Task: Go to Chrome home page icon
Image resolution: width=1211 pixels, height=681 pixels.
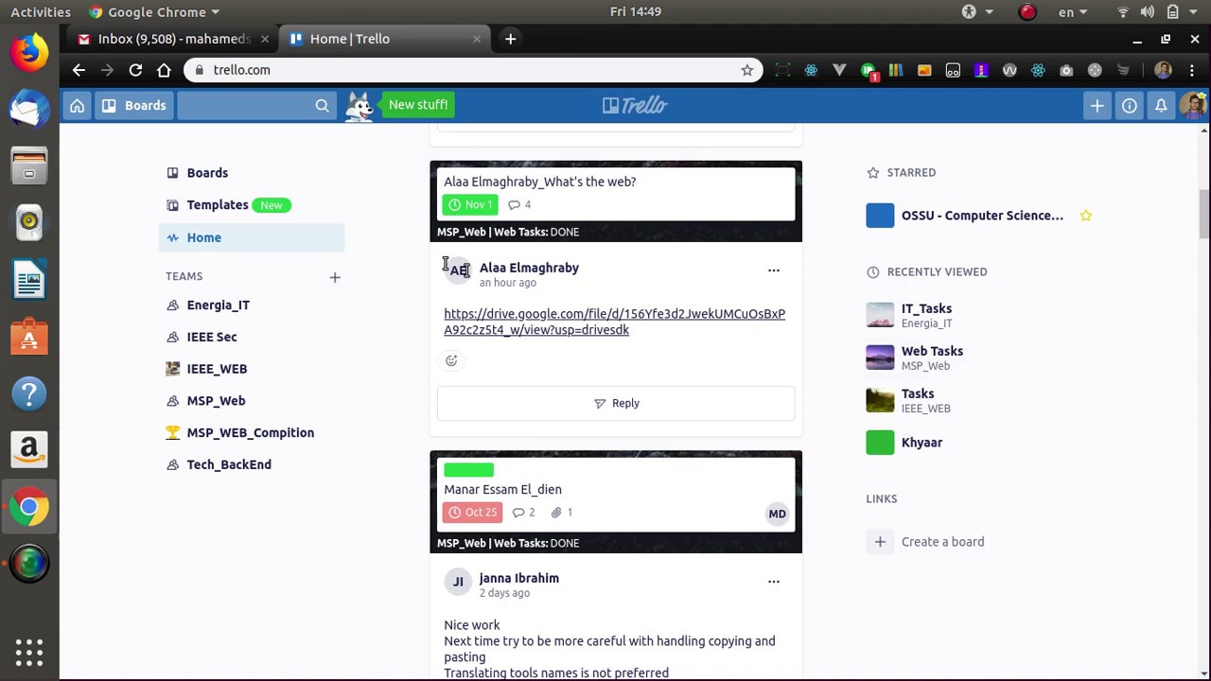Action: 164,70
